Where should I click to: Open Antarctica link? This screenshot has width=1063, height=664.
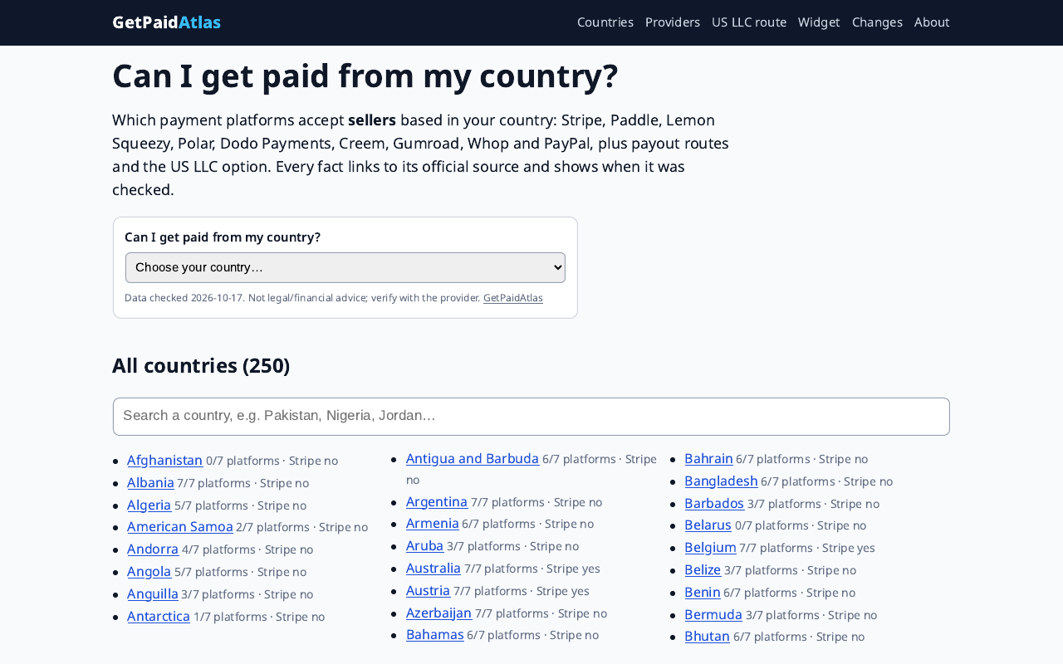[x=159, y=616]
